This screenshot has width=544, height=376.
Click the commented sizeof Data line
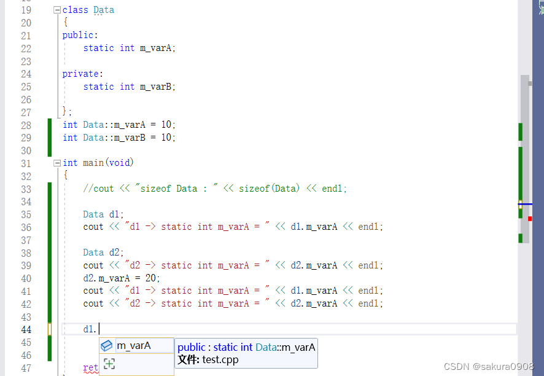pyautogui.click(x=215, y=189)
